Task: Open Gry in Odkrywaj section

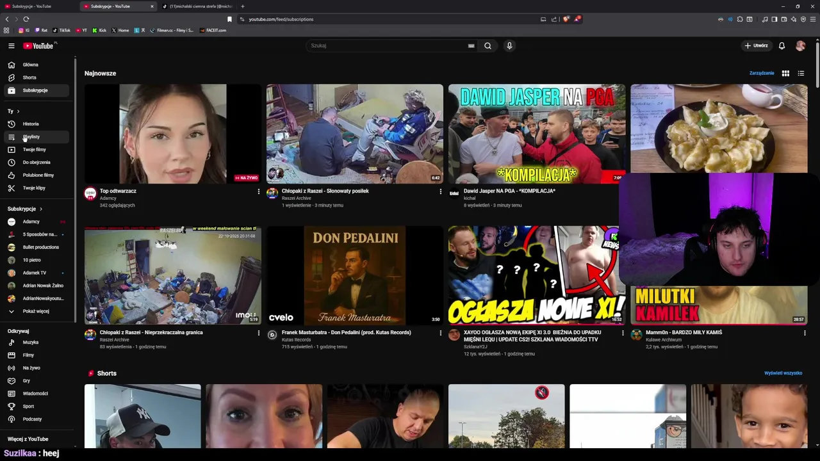Action: 35,381
